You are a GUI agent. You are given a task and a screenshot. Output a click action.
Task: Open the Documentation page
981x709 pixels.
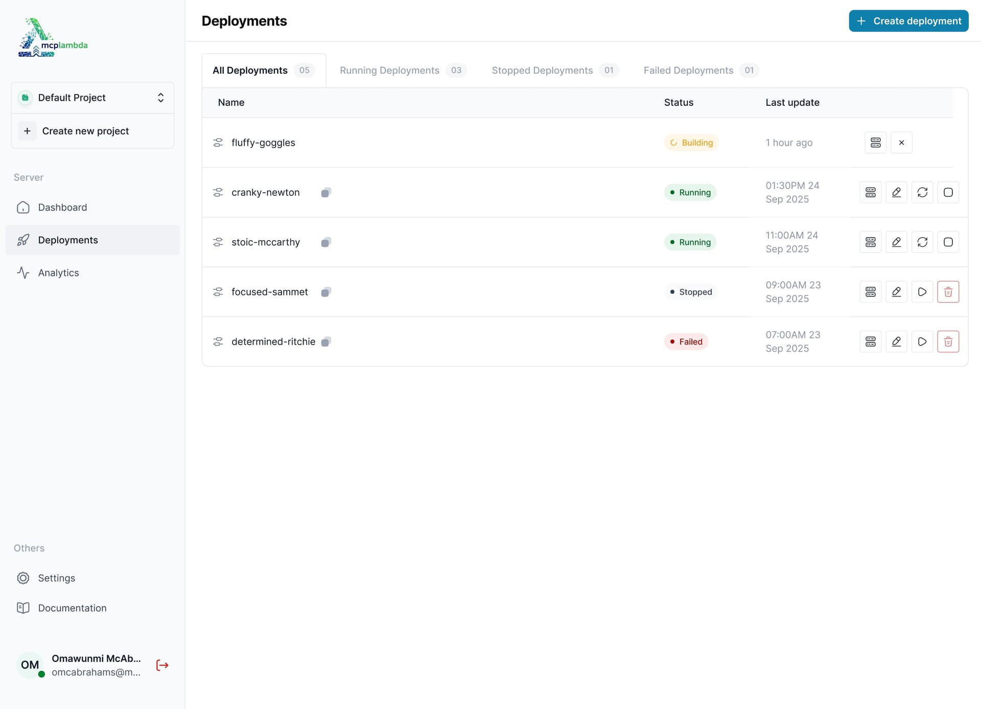72,608
